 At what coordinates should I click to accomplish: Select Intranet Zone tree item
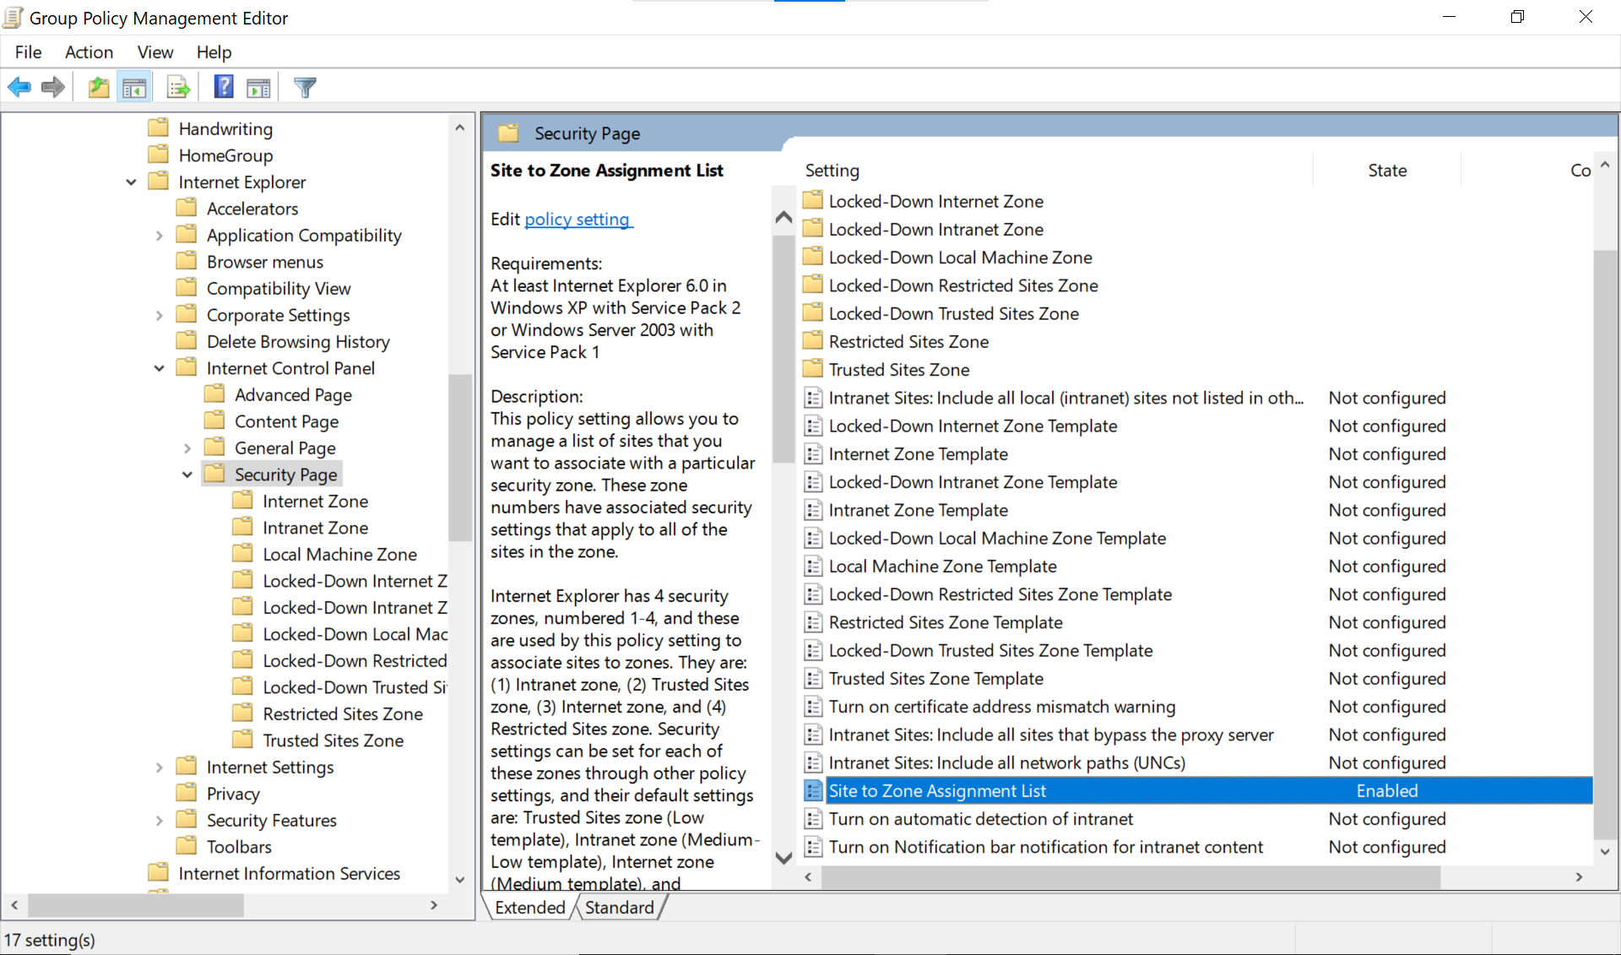(316, 526)
